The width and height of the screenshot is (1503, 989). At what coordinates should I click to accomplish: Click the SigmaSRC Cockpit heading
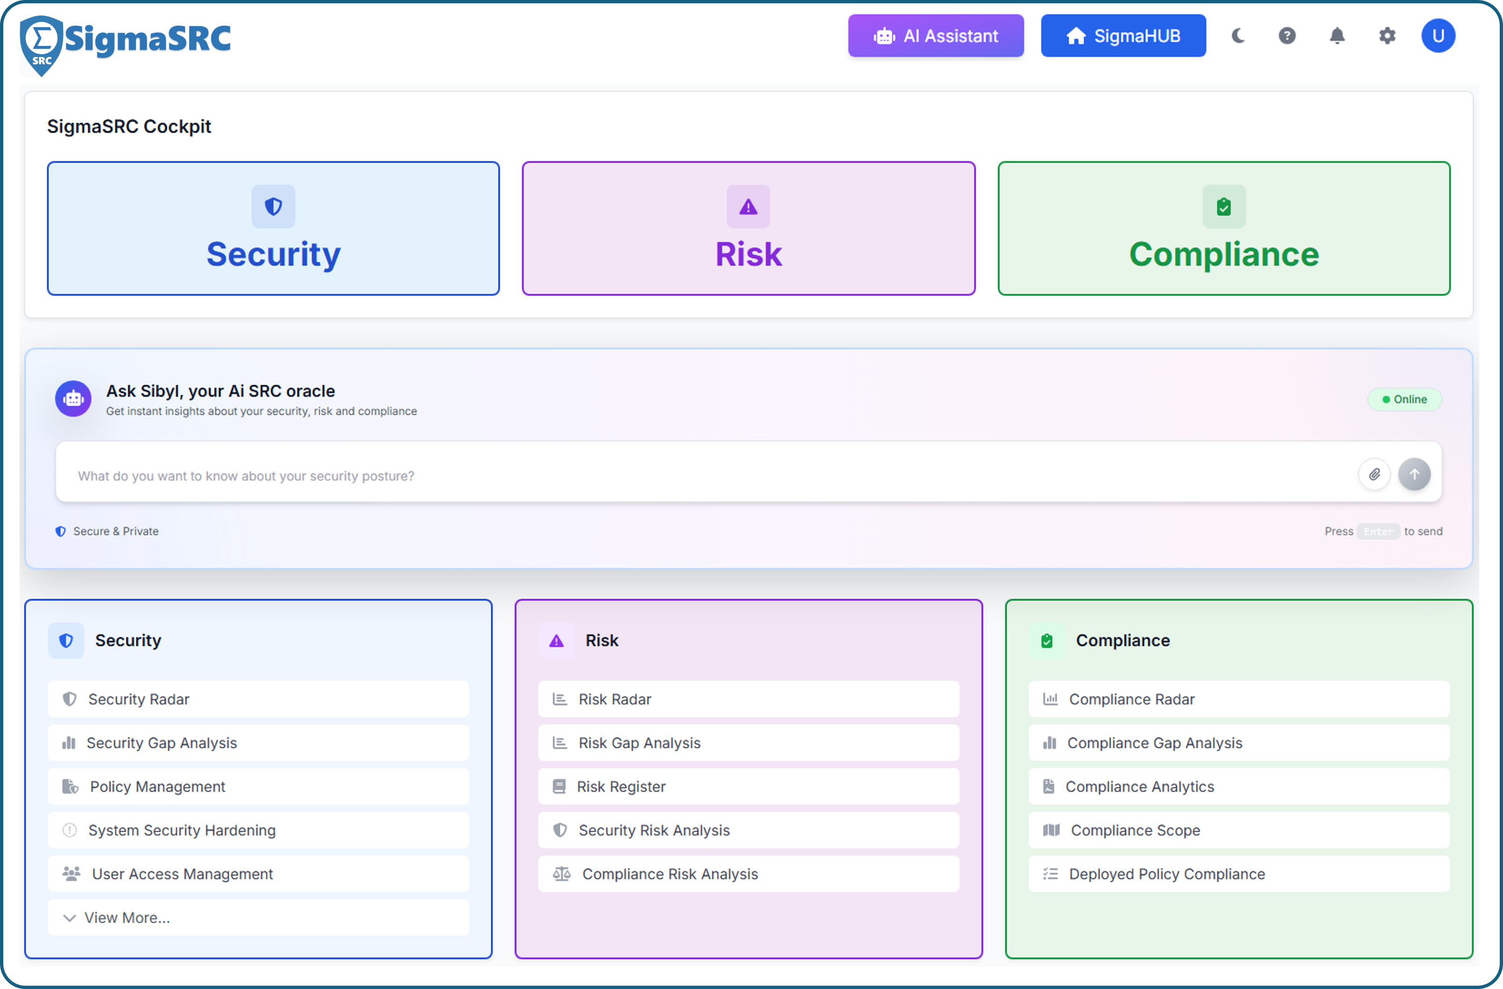[129, 126]
